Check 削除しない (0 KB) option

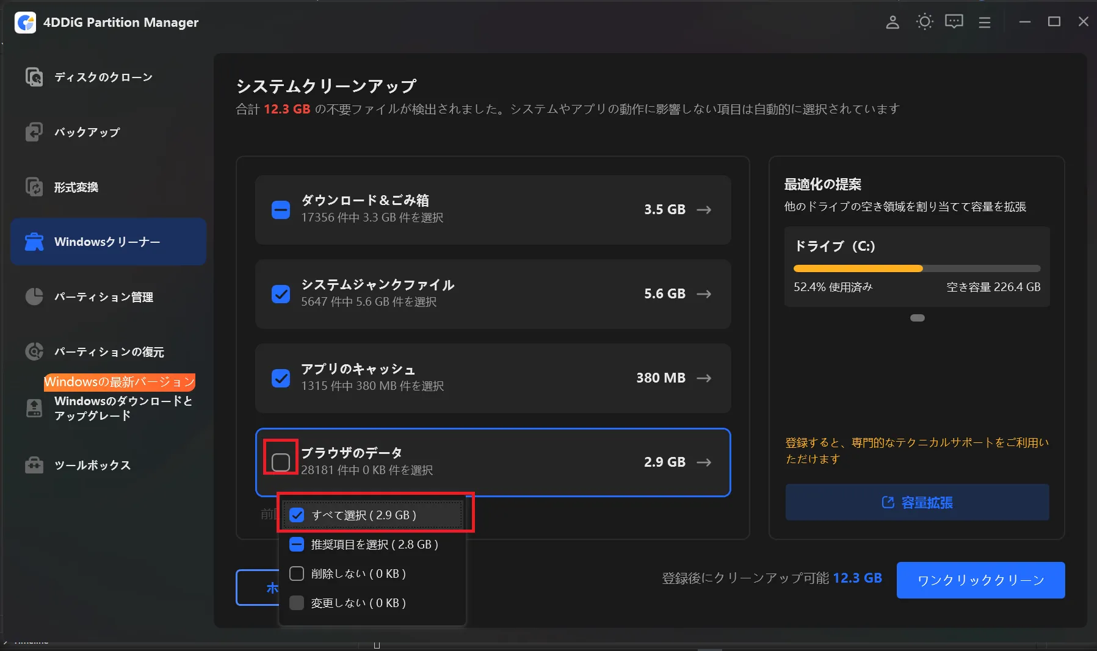click(x=297, y=574)
